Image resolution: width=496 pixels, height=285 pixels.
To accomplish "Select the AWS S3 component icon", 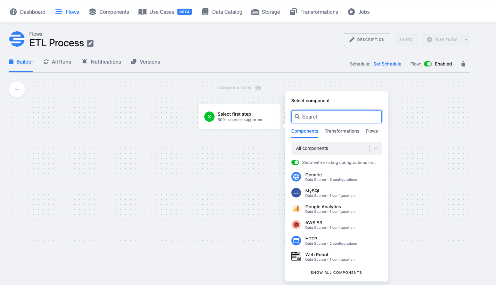I will 296,225.
